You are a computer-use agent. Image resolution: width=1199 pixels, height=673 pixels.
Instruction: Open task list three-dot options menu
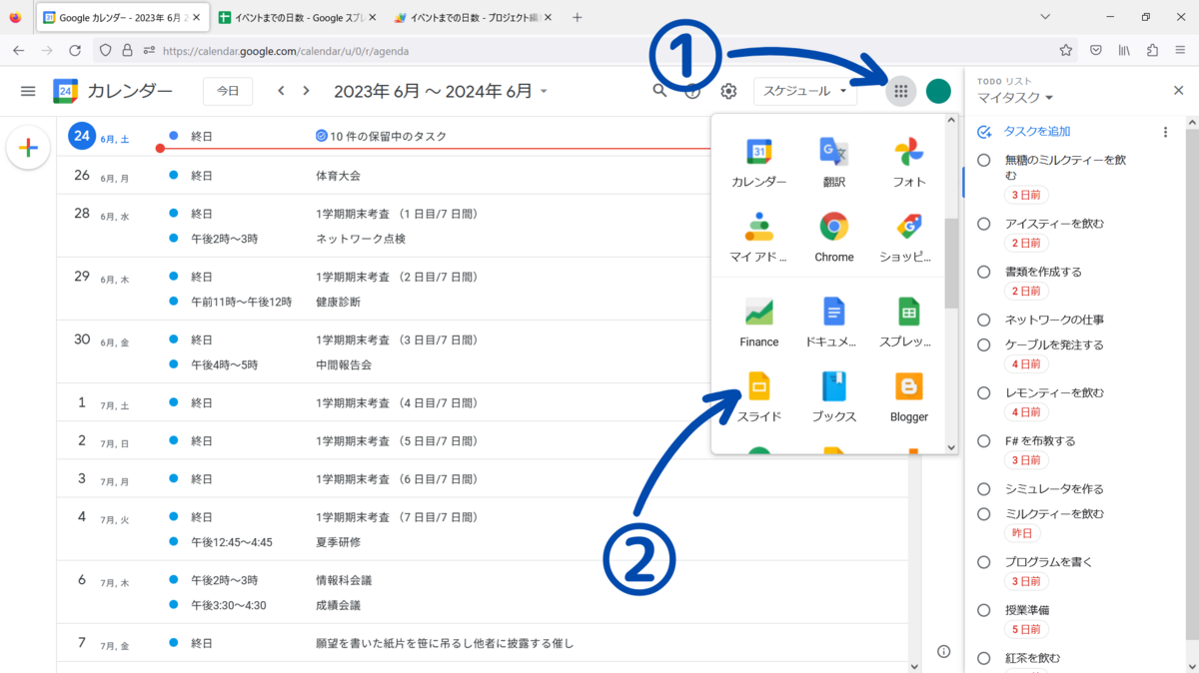[1165, 132]
